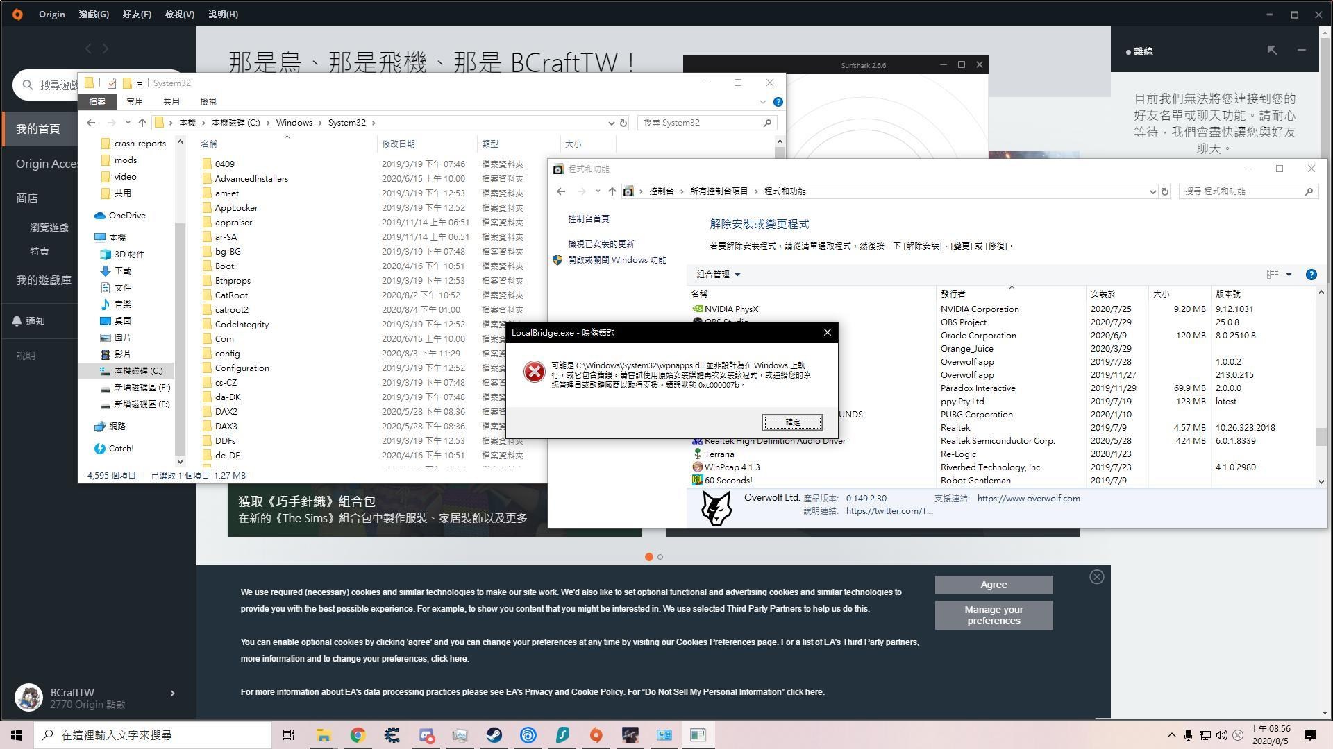Click 開啟或關閉 Windows 功能 link
The image size is (1333, 749).
617,259
